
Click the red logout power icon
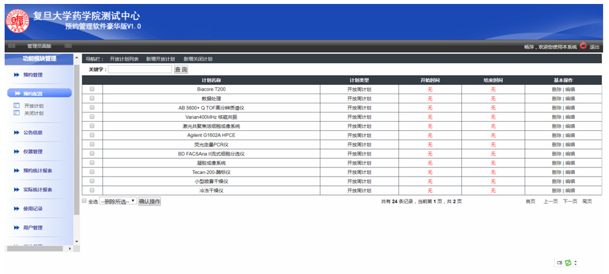point(583,46)
